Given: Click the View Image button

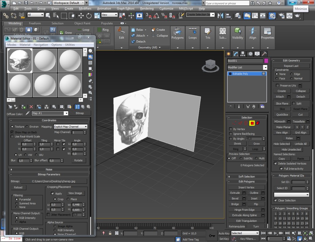Looking at the screenshot, I should tap(75, 193).
